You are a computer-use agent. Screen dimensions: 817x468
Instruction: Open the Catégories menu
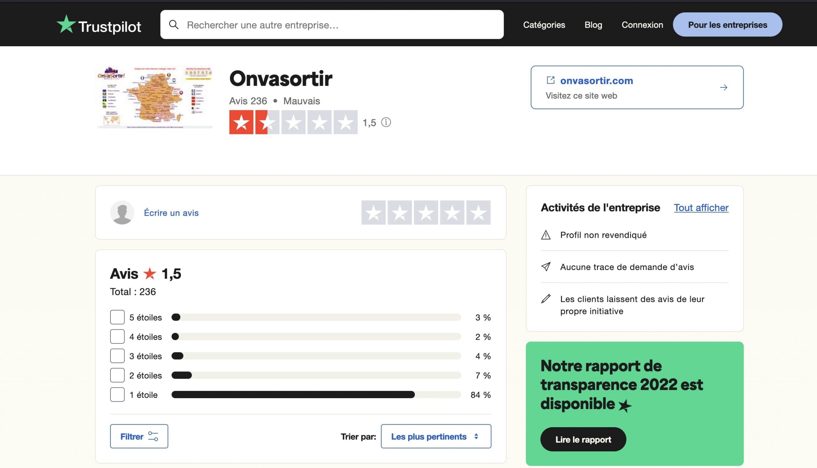[x=544, y=25]
